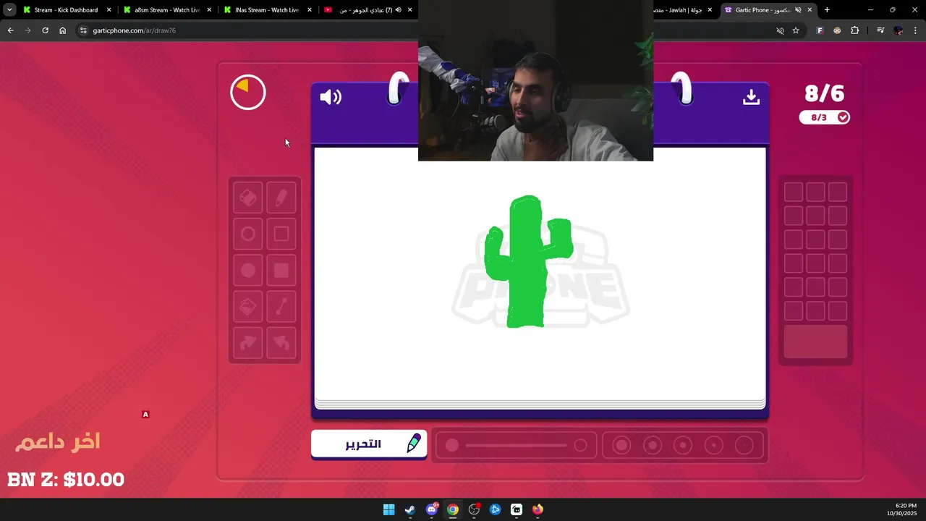View site information icon in address bar
This screenshot has height=521, width=926.
click(83, 30)
